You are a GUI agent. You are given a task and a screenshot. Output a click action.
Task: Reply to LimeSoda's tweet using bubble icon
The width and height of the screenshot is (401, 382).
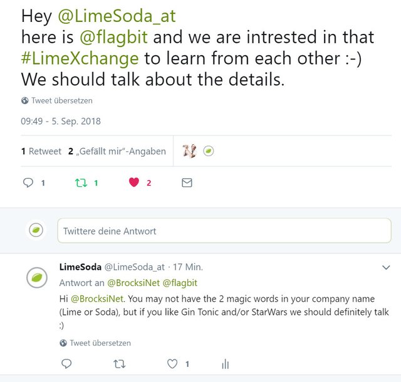pos(67,364)
